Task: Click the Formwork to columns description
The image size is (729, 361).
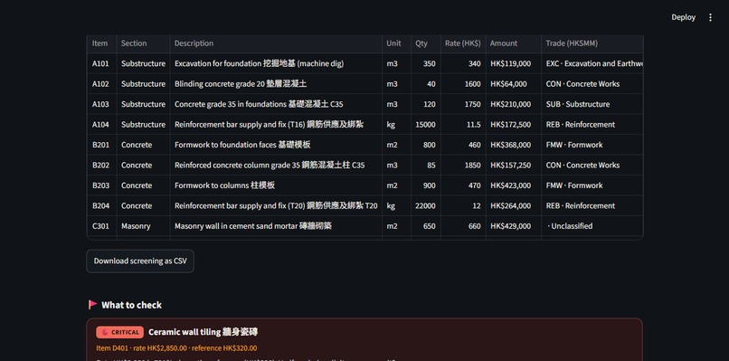Action: 276,185
